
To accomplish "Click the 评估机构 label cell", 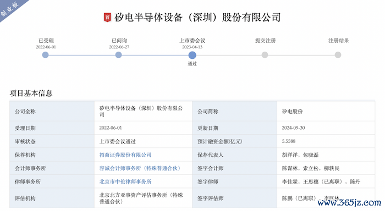I will 52,198.
